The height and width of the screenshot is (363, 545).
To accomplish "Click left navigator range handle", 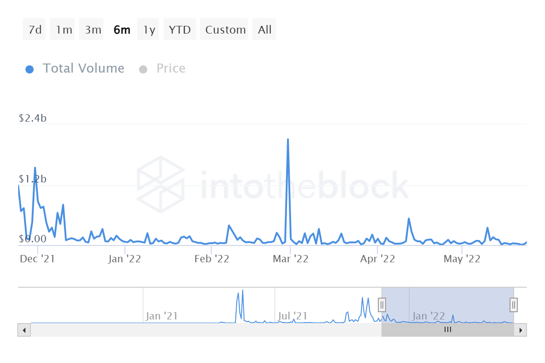I will pyautogui.click(x=382, y=304).
